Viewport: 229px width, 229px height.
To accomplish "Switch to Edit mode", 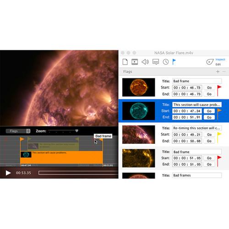I will (x=218, y=65).
